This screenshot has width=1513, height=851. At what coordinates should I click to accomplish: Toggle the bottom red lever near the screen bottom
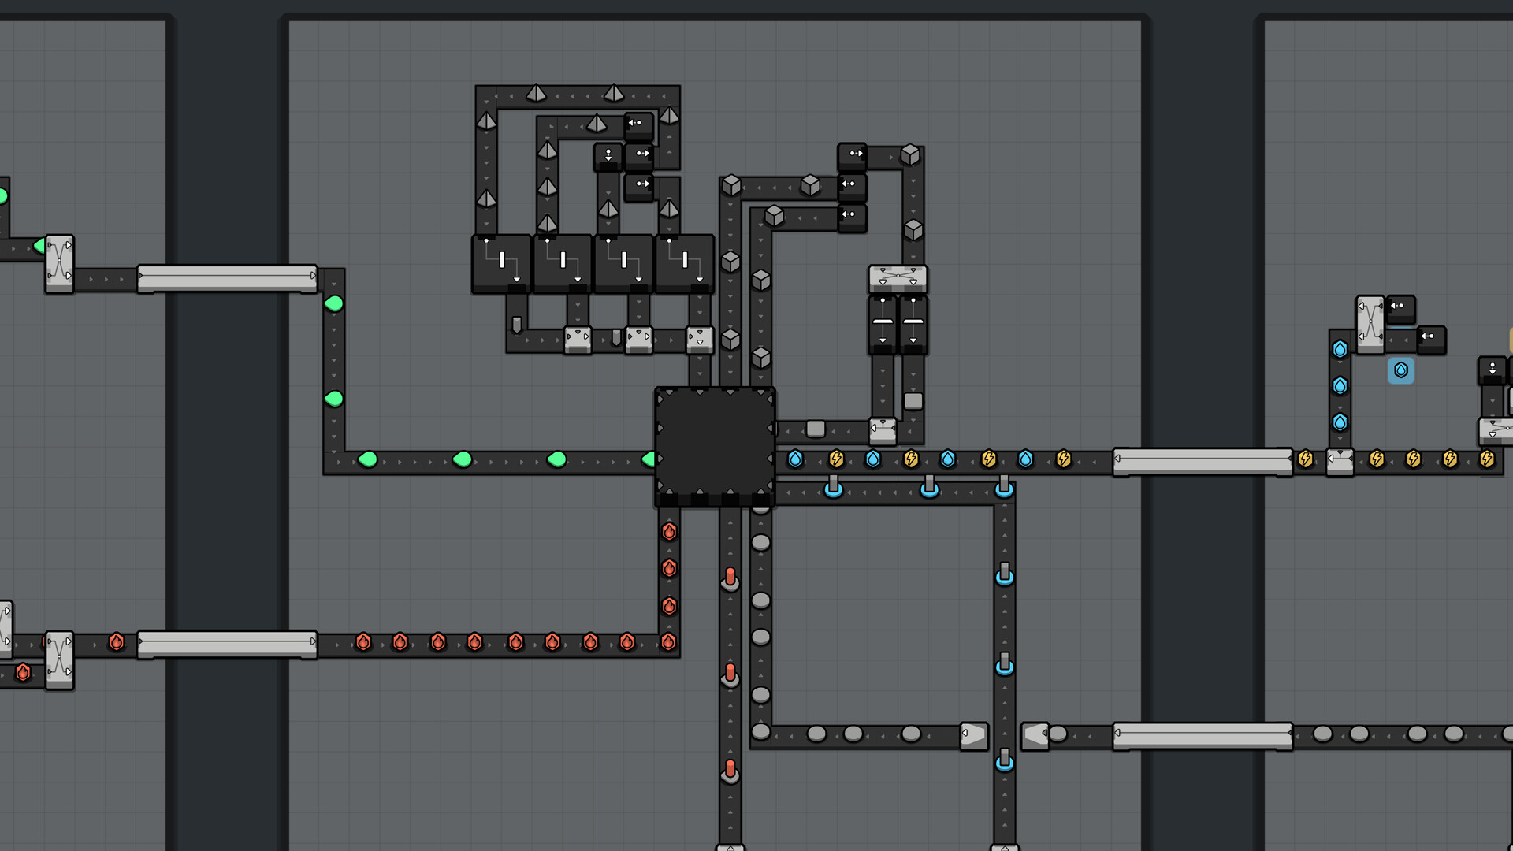point(730,768)
